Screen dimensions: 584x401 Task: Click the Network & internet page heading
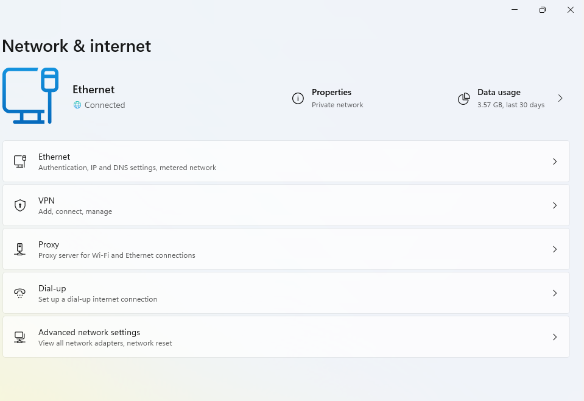pyautogui.click(x=77, y=46)
